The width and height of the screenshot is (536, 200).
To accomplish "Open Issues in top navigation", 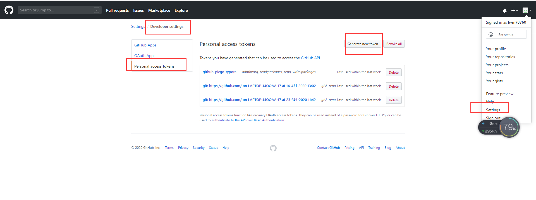I will [138, 10].
